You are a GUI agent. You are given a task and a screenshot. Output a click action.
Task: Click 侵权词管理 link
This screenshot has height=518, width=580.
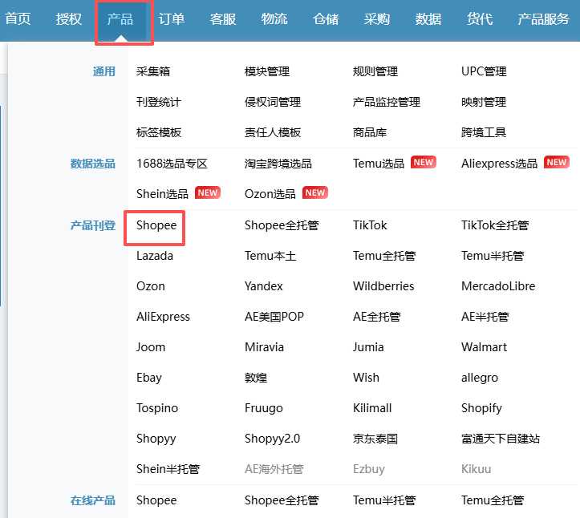[273, 102]
